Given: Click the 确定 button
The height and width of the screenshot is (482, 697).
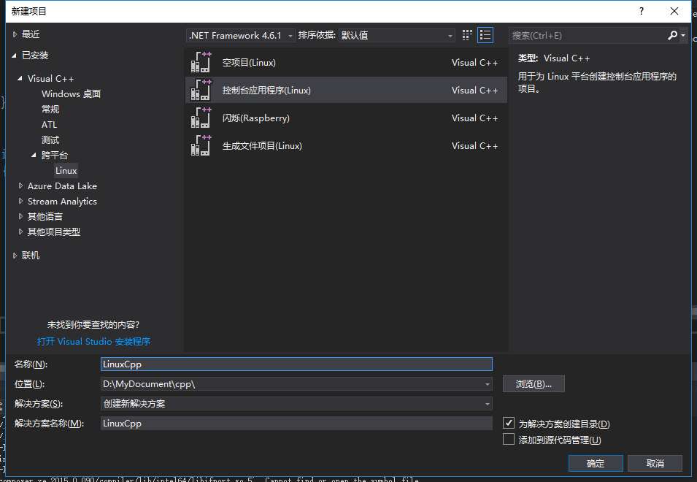Looking at the screenshot, I should (x=596, y=463).
